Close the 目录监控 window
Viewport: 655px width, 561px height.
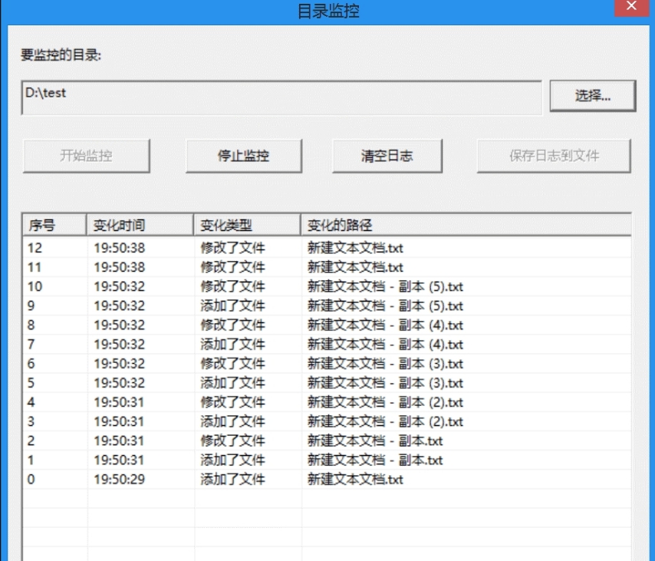click(631, 8)
